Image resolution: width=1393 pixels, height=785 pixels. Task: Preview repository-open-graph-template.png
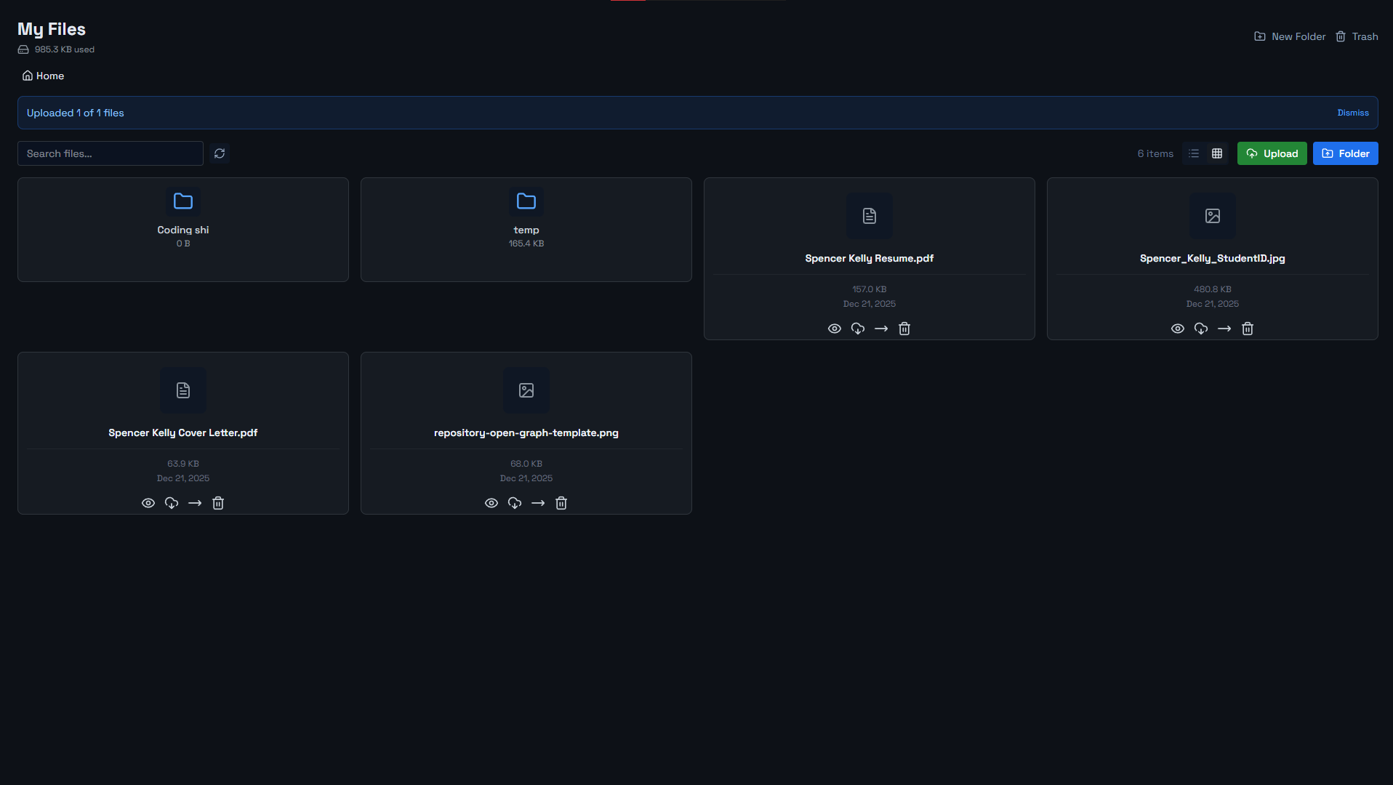click(491, 502)
